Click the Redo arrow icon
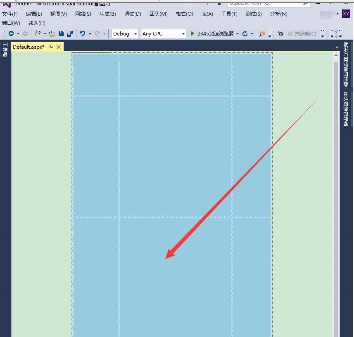Image resolution: width=354 pixels, height=337 pixels. pyautogui.click(x=98, y=33)
